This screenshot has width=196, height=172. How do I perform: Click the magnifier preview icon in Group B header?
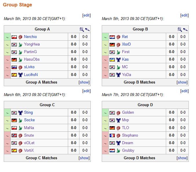[x=180, y=29]
